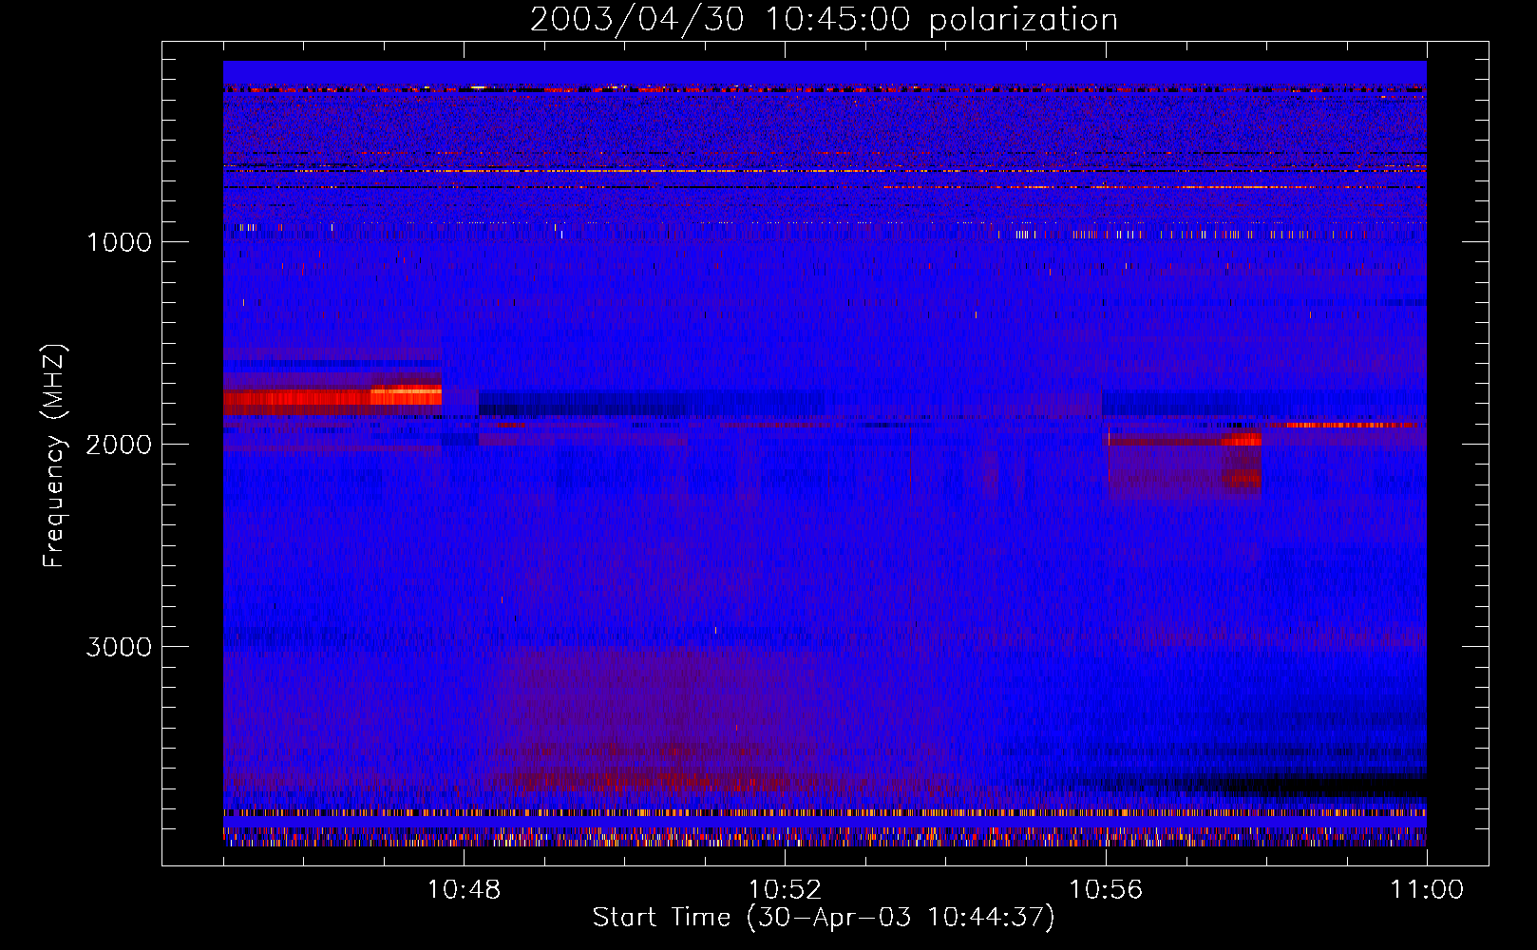Click the 11:00 time tick label
Viewport: 1537px width, 950px height.
click(1427, 890)
